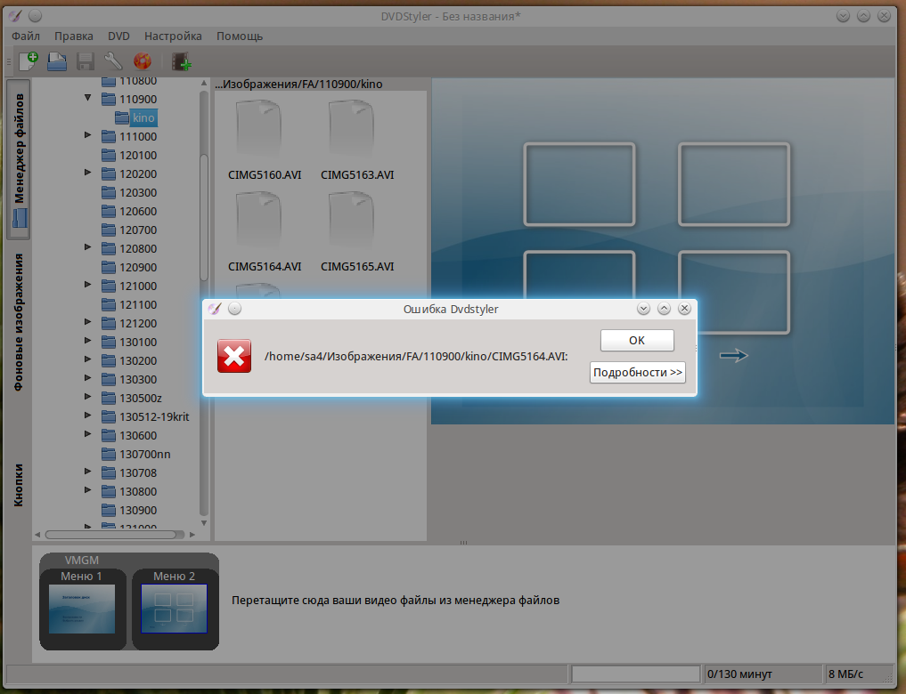The width and height of the screenshot is (906, 694).
Task: Click the 130700nn folder icon
Action: (109, 454)
